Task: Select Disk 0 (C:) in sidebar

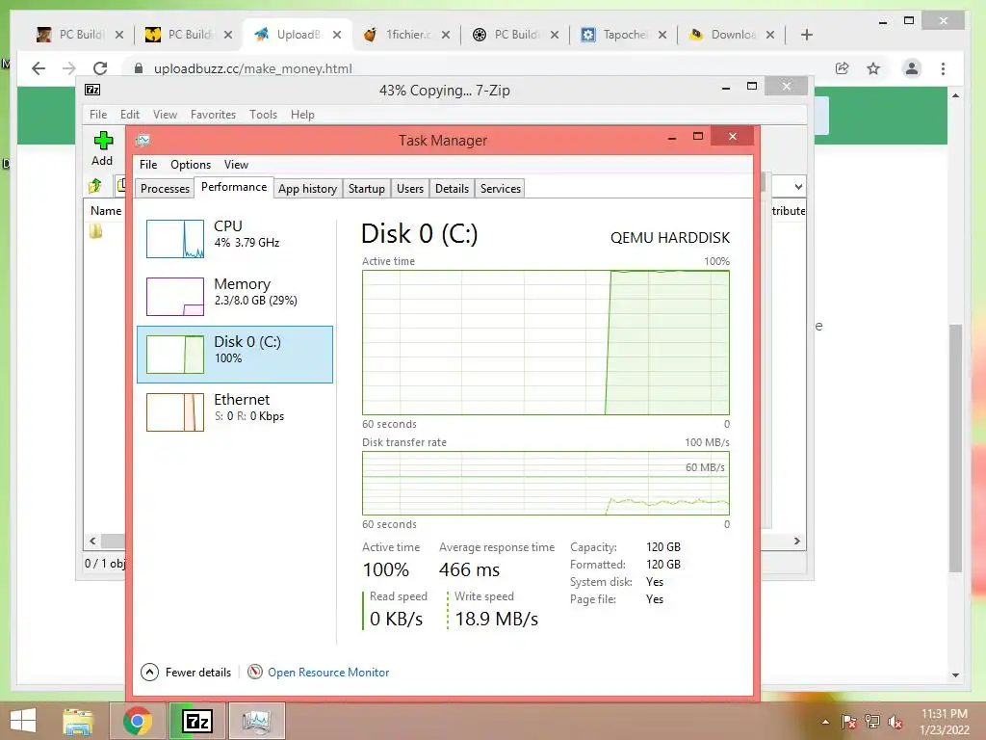Action: (235, 355)
